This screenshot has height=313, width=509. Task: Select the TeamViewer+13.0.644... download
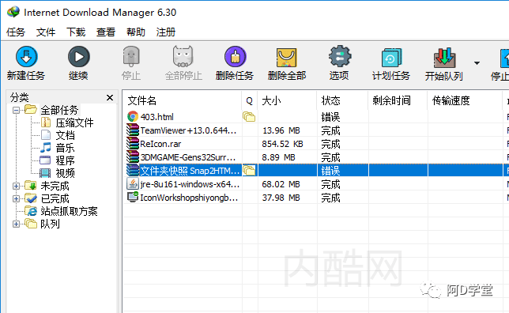click(315, 130)
